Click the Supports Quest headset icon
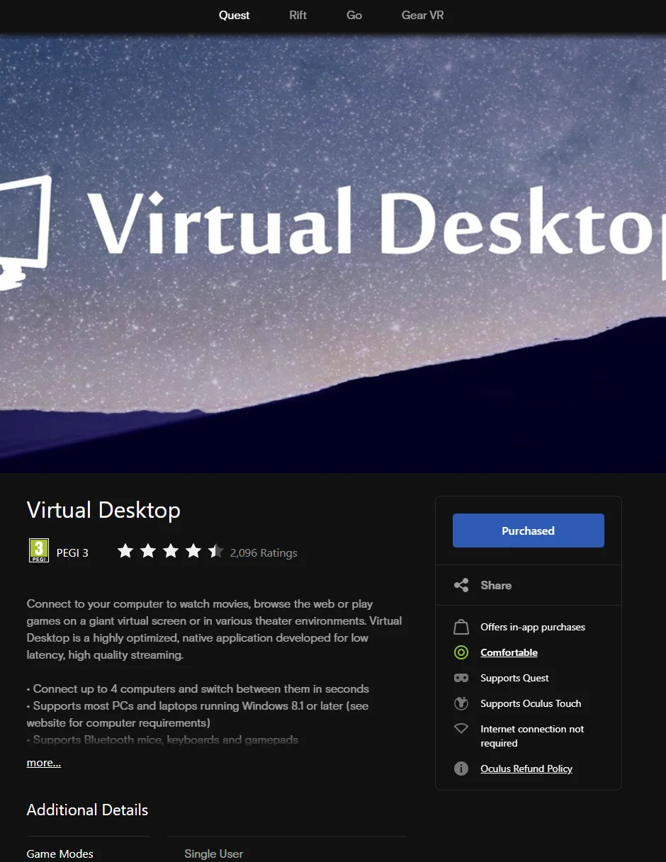Image resolution: width=666 pixels, height=862 pixels. point(461,678)
